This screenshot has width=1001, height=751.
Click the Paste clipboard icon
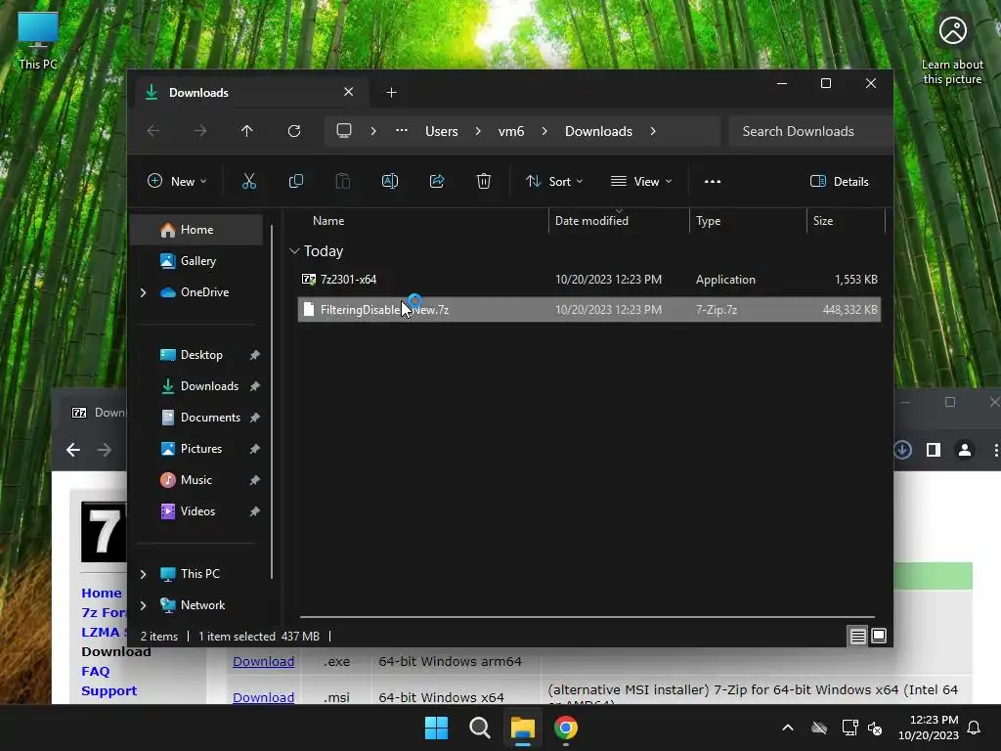(x=343, y=181)
